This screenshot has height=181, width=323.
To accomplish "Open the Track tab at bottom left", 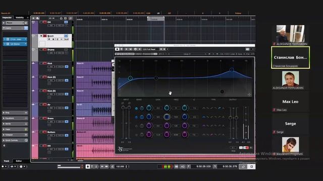I will point(7,161).
